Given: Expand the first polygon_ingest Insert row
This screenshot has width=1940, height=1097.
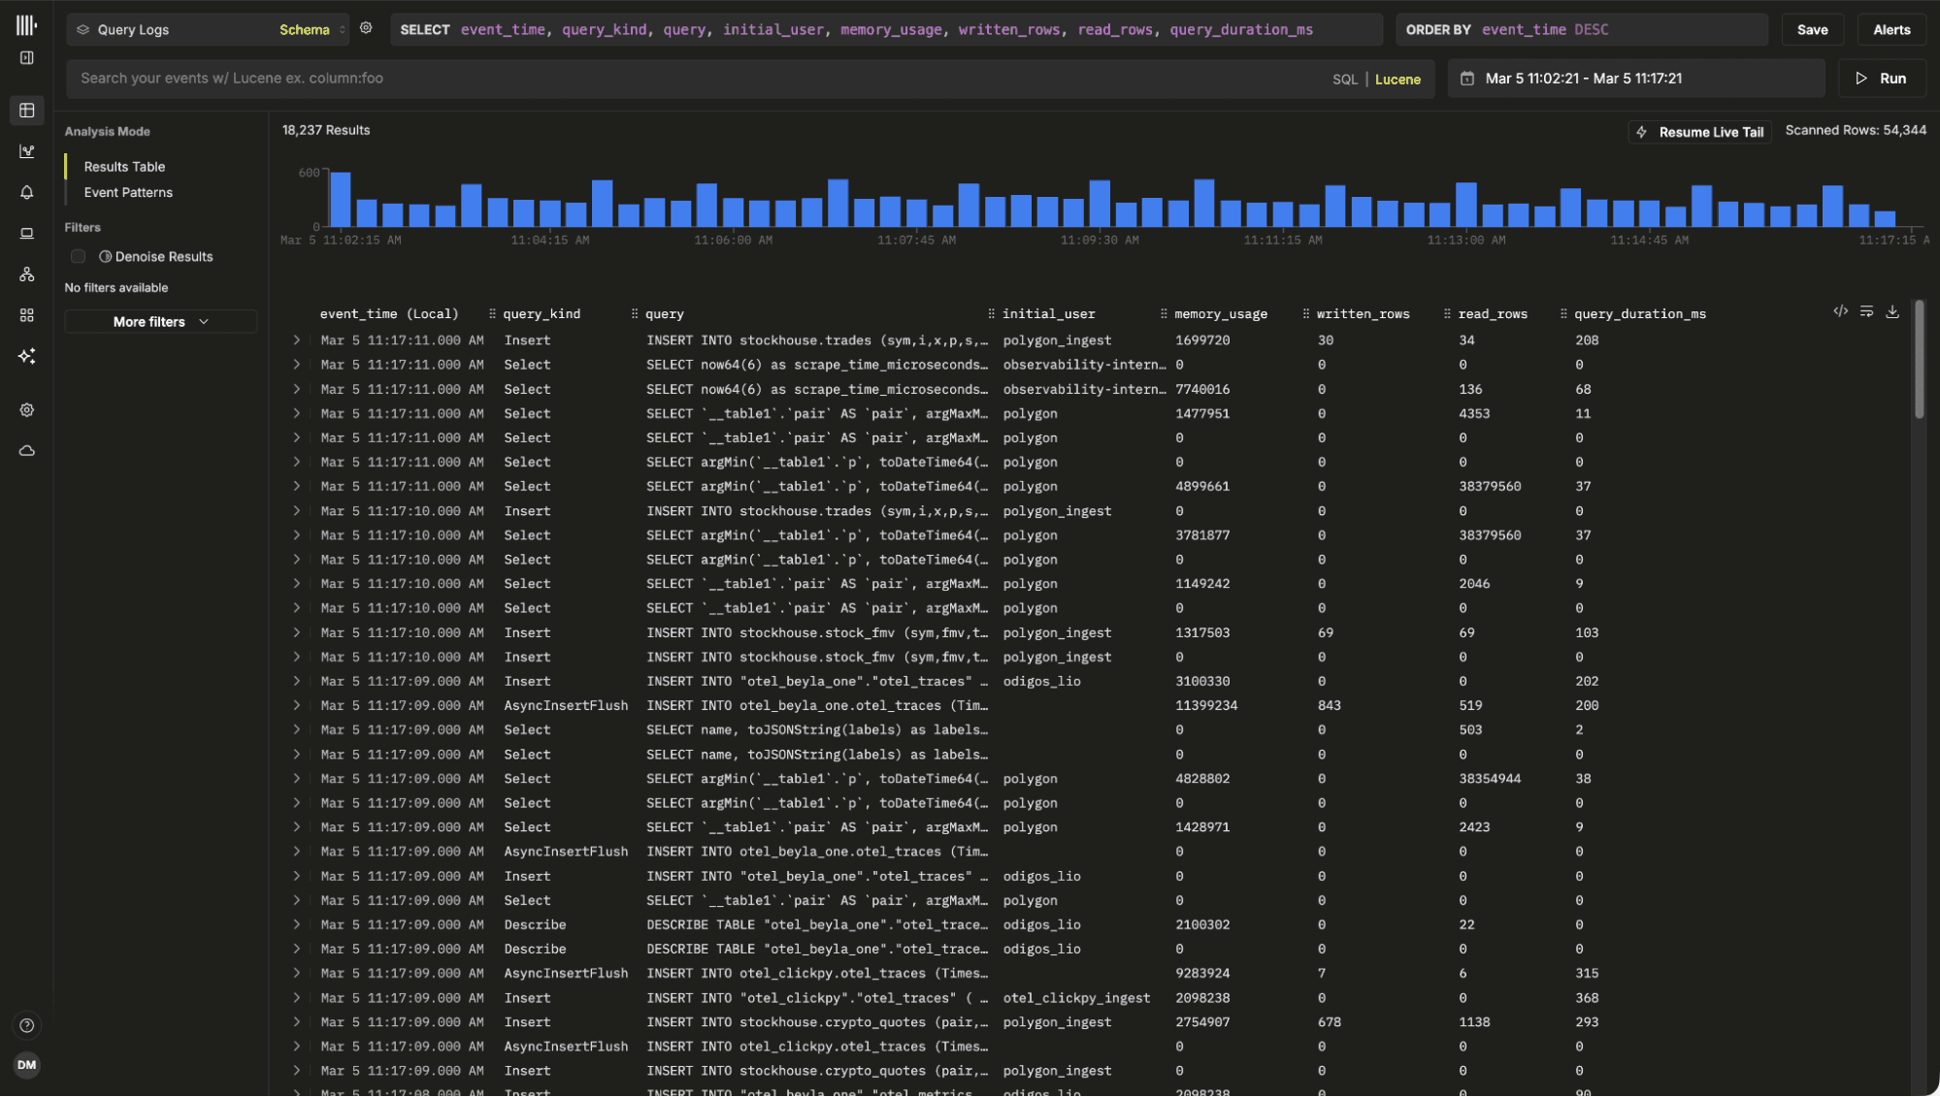Looking at the screenshot, I should click(297, 340).
